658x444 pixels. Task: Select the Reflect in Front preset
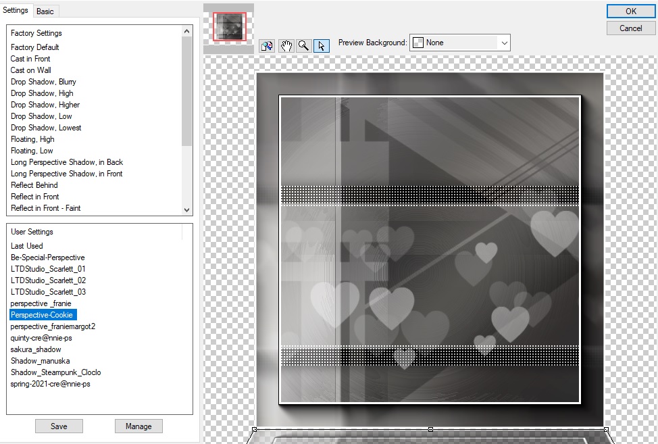coord(35,197)
